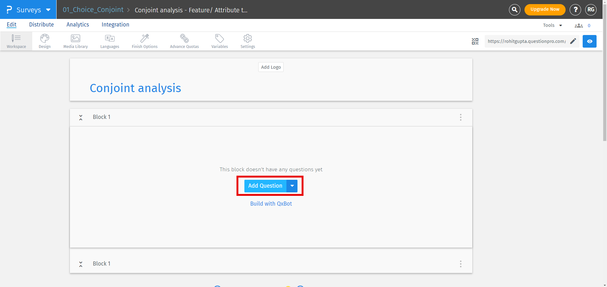Image resolution: width=607 pixels, height=287 pixels.
Task: Click the second Block 1 label
Action: (101, 264)
